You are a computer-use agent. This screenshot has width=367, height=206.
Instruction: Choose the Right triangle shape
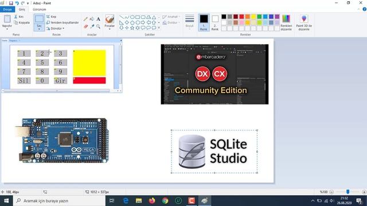[x=121, y=23]
